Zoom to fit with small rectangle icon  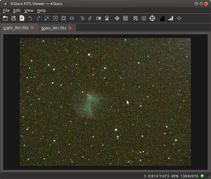[72, 18]
